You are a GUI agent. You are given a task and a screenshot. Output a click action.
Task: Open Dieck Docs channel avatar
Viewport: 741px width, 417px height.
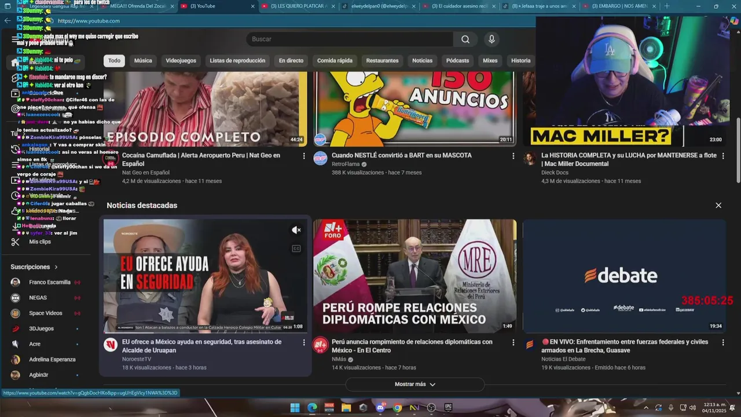530,158
